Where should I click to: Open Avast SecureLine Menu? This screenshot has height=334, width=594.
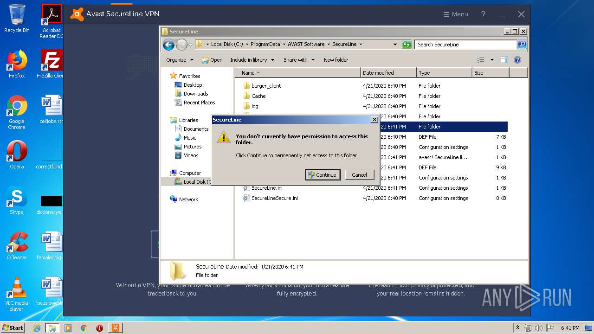click(456, 14)
